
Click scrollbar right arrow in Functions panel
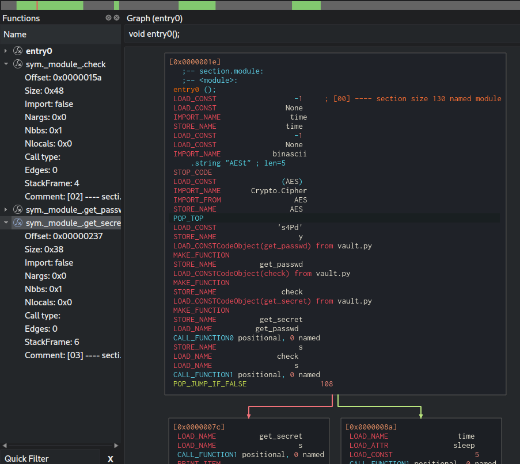pos(116,446)
